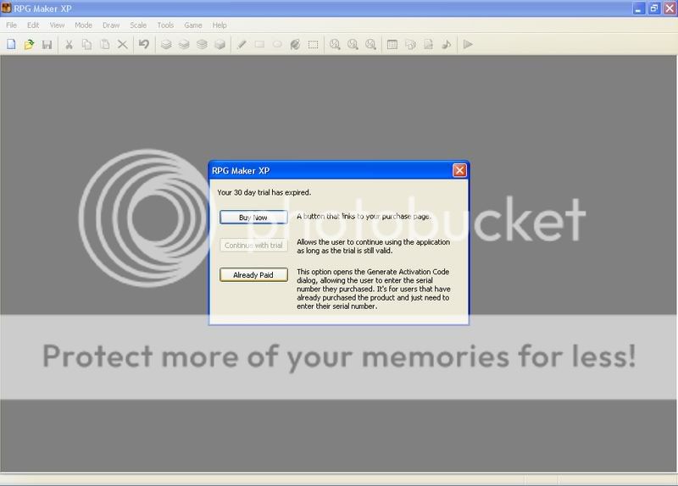Click the Delete X toolbar icon
The width and height of the screenshot is (678, 486).
coord(122,44)
